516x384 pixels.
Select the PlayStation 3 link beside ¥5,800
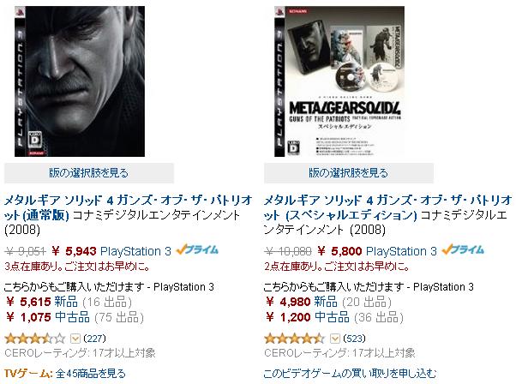click(401, 251)
